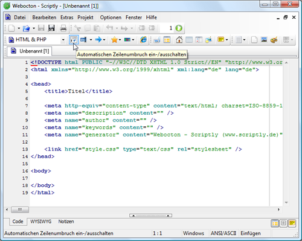Click the green go-to-line arrow button
This screenshot has width=302, height=241.
click(x=179, y=28)
